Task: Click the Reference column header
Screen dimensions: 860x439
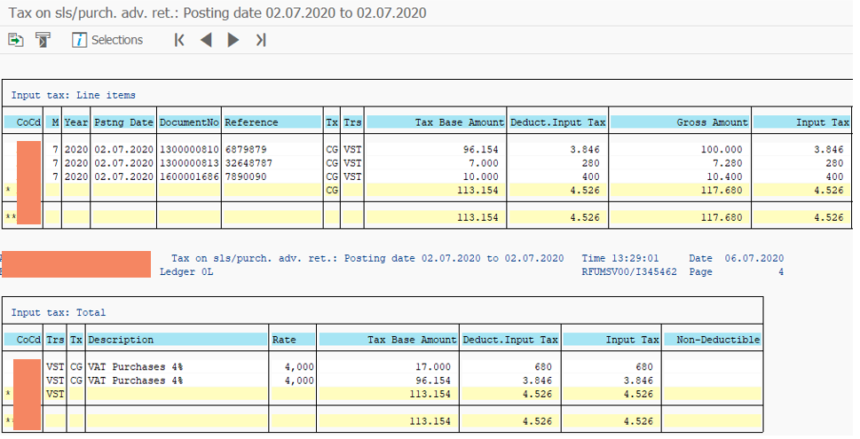Action: 272,122
